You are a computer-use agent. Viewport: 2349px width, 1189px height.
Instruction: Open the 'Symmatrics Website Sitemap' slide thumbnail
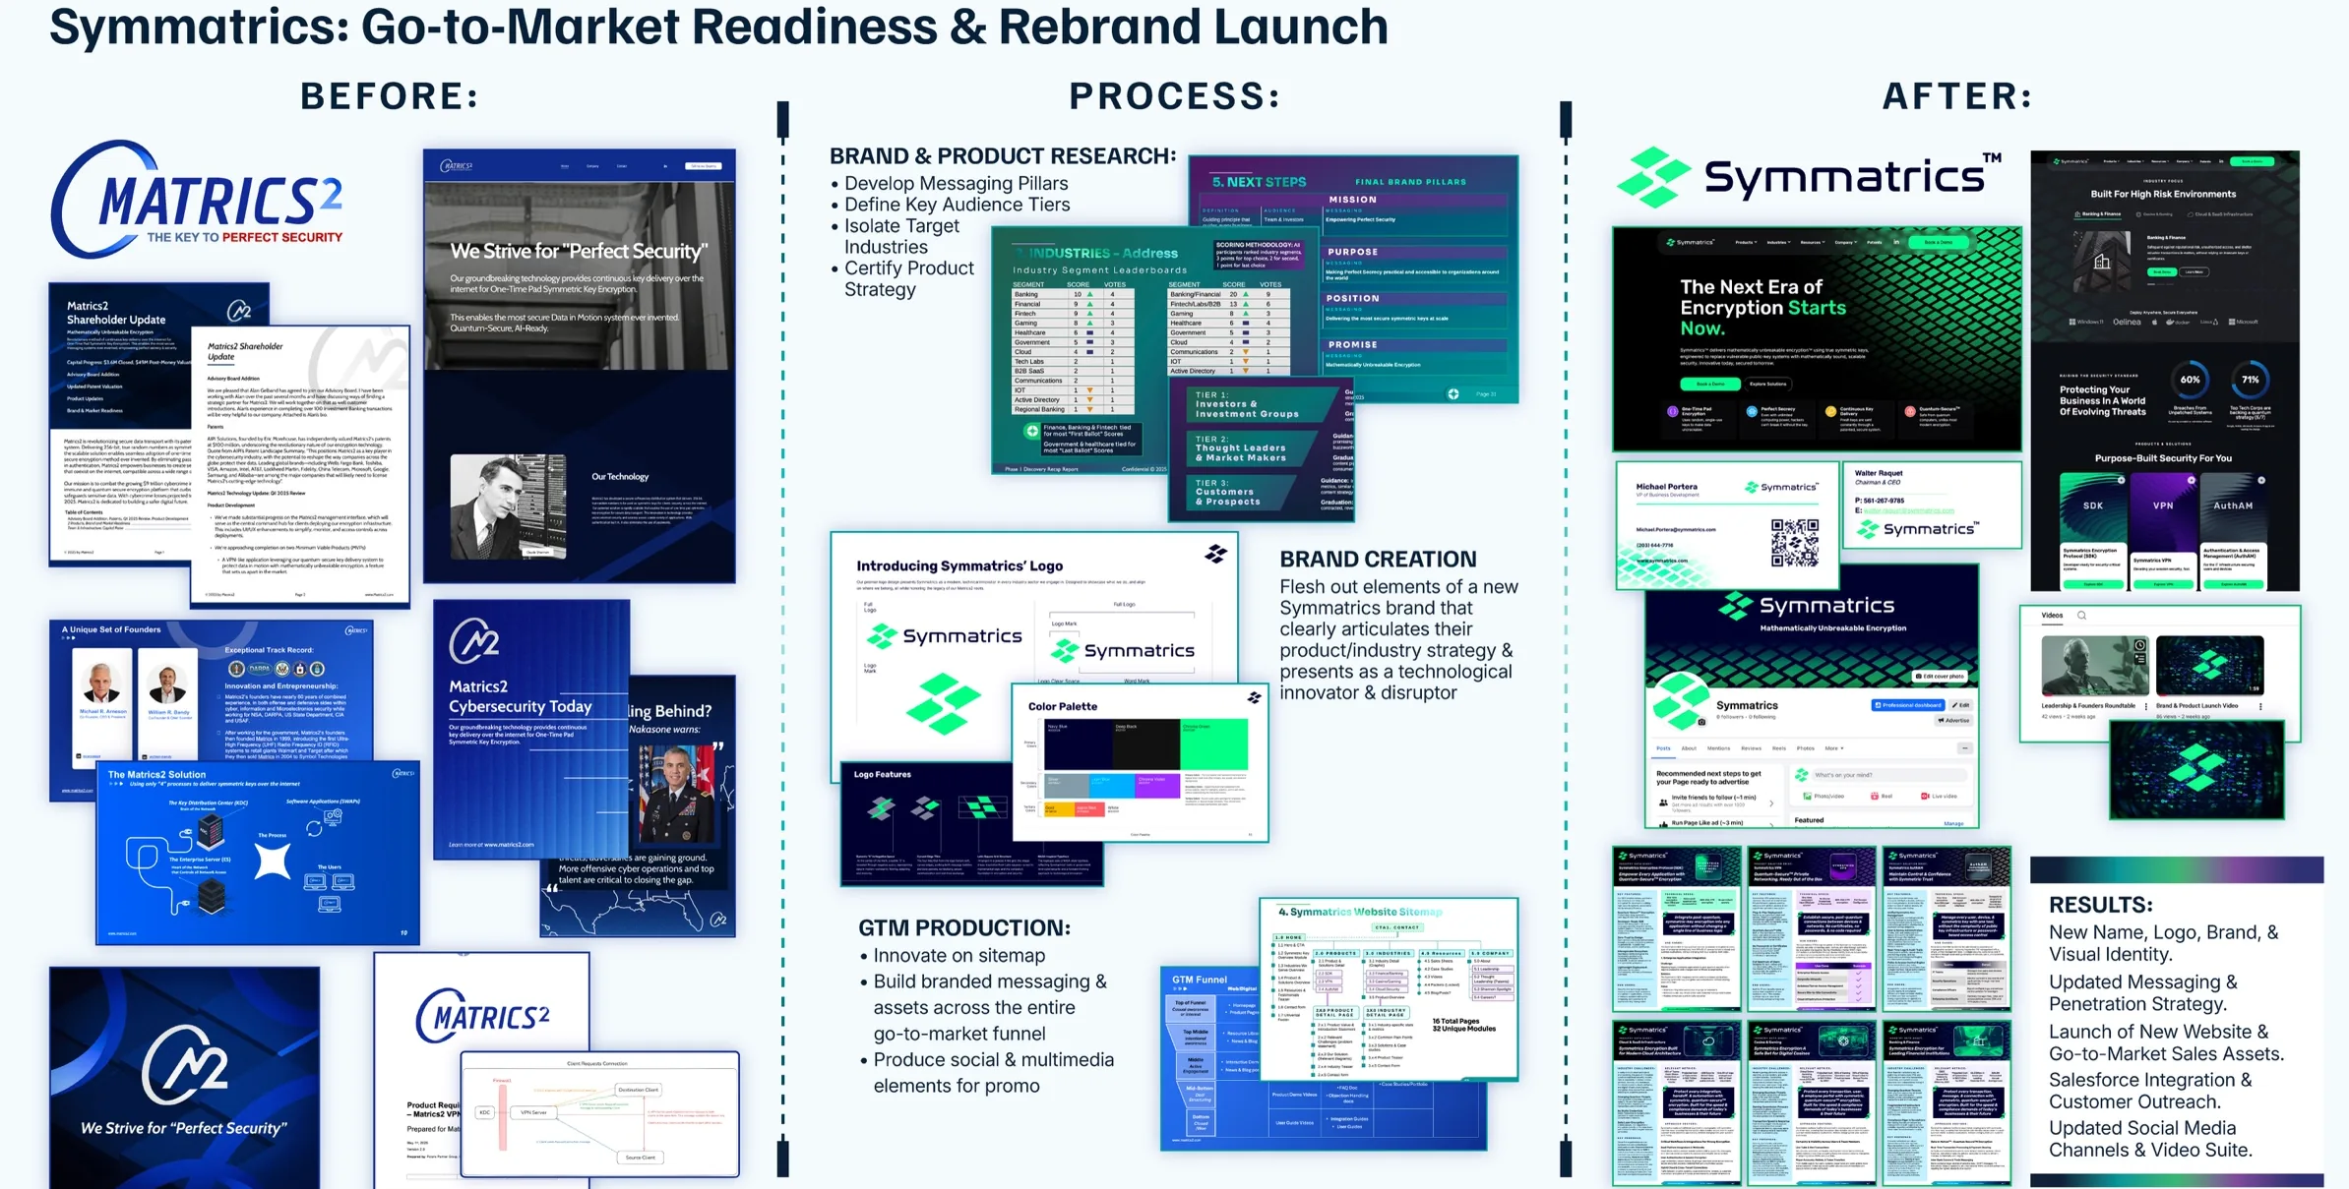1389,988
